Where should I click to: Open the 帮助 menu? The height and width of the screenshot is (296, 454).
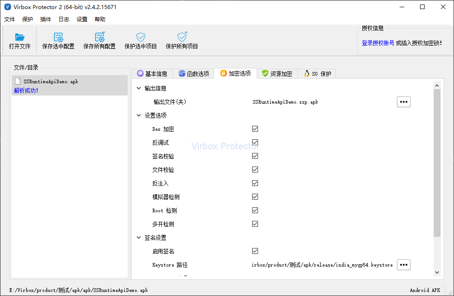(100, 19)
